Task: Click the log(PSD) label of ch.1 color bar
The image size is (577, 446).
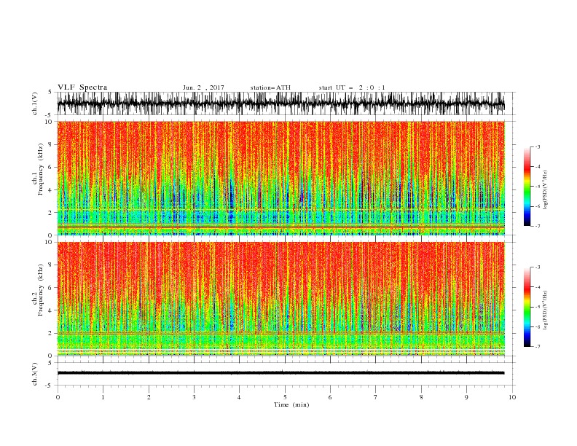Action: pos(545,190)
